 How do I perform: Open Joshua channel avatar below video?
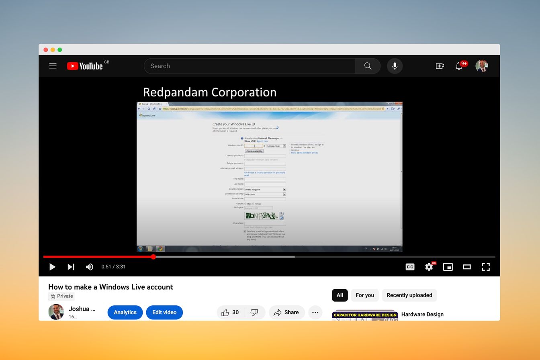point(56,312)
